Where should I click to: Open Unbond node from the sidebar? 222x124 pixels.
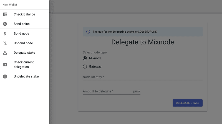(x=23, y=43)
